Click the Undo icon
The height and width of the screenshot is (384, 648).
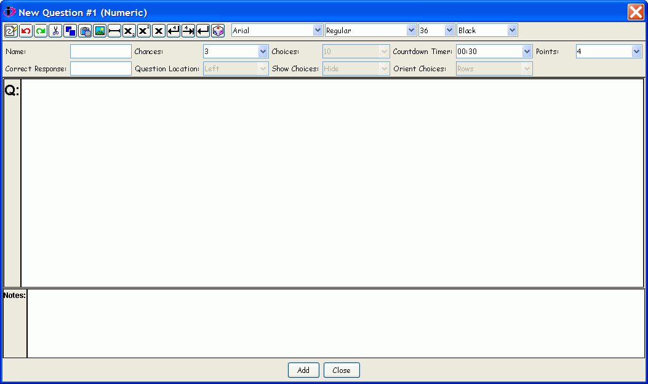25,29
